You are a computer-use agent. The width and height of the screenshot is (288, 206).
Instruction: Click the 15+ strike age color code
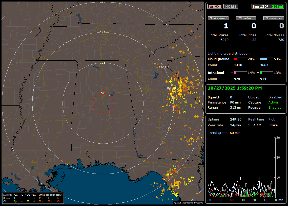coord(41,198)
